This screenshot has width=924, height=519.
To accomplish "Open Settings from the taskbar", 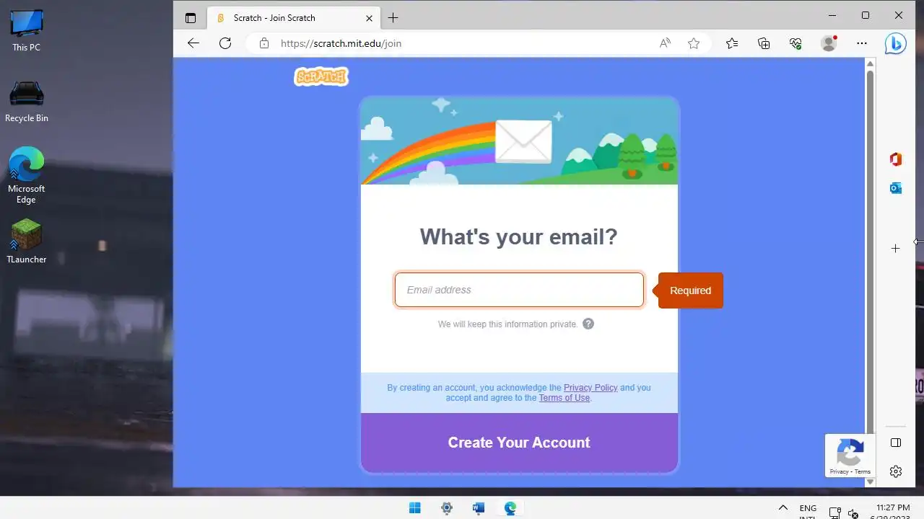I will 447,508.
